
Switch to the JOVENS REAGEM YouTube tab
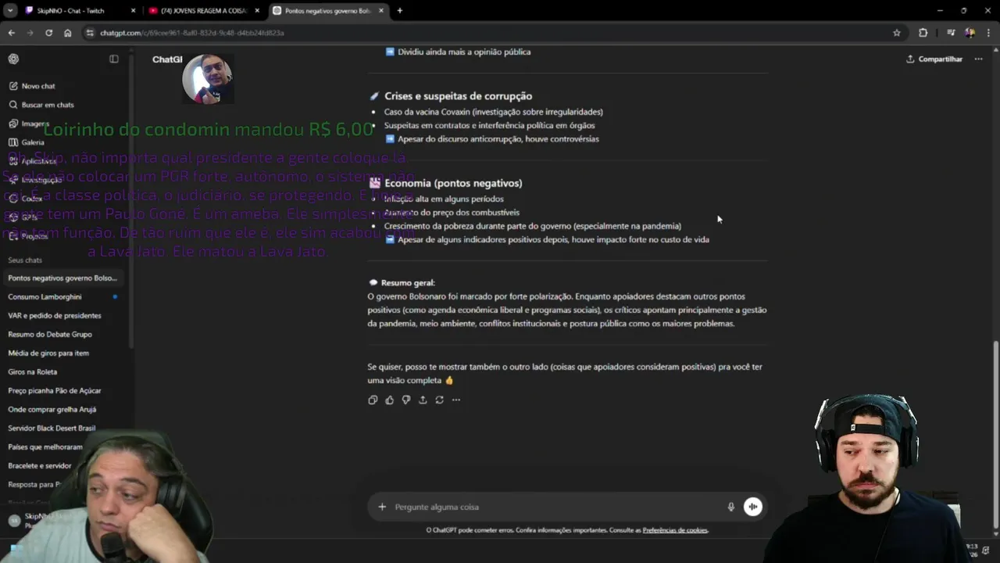click(x=203, y=11)
